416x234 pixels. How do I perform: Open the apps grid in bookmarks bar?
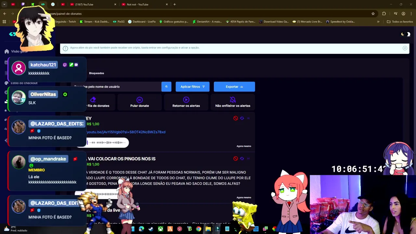4,22
